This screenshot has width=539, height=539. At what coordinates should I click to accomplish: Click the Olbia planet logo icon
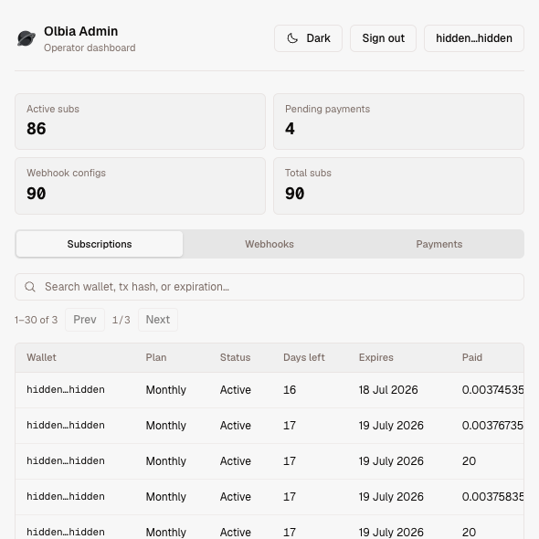tap(26, 38)
